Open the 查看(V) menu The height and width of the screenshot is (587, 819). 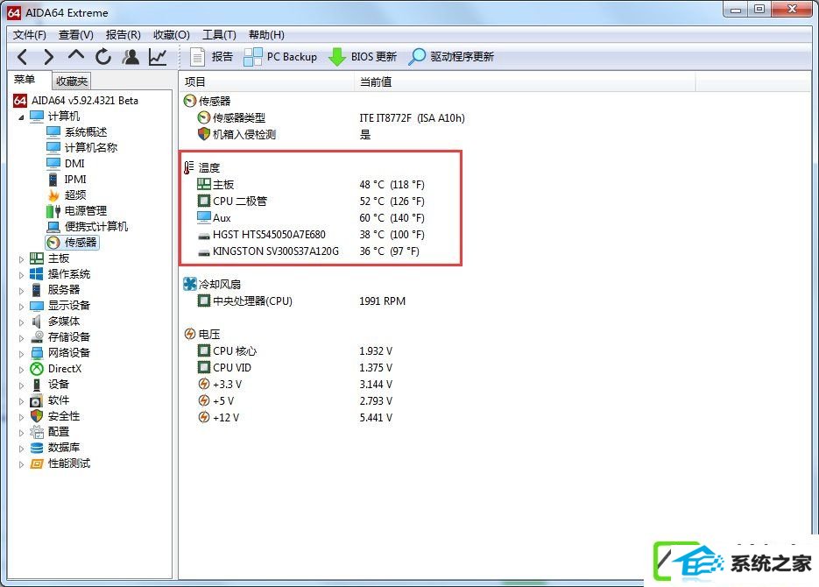point(76,34)
